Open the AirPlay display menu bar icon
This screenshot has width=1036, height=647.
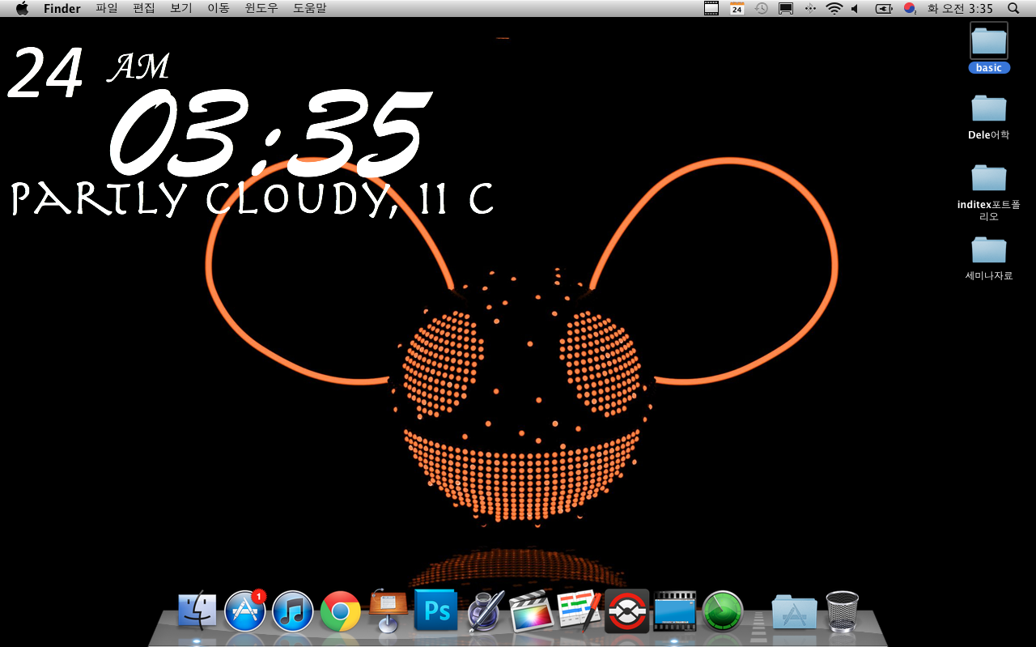[x=785, y=8]
